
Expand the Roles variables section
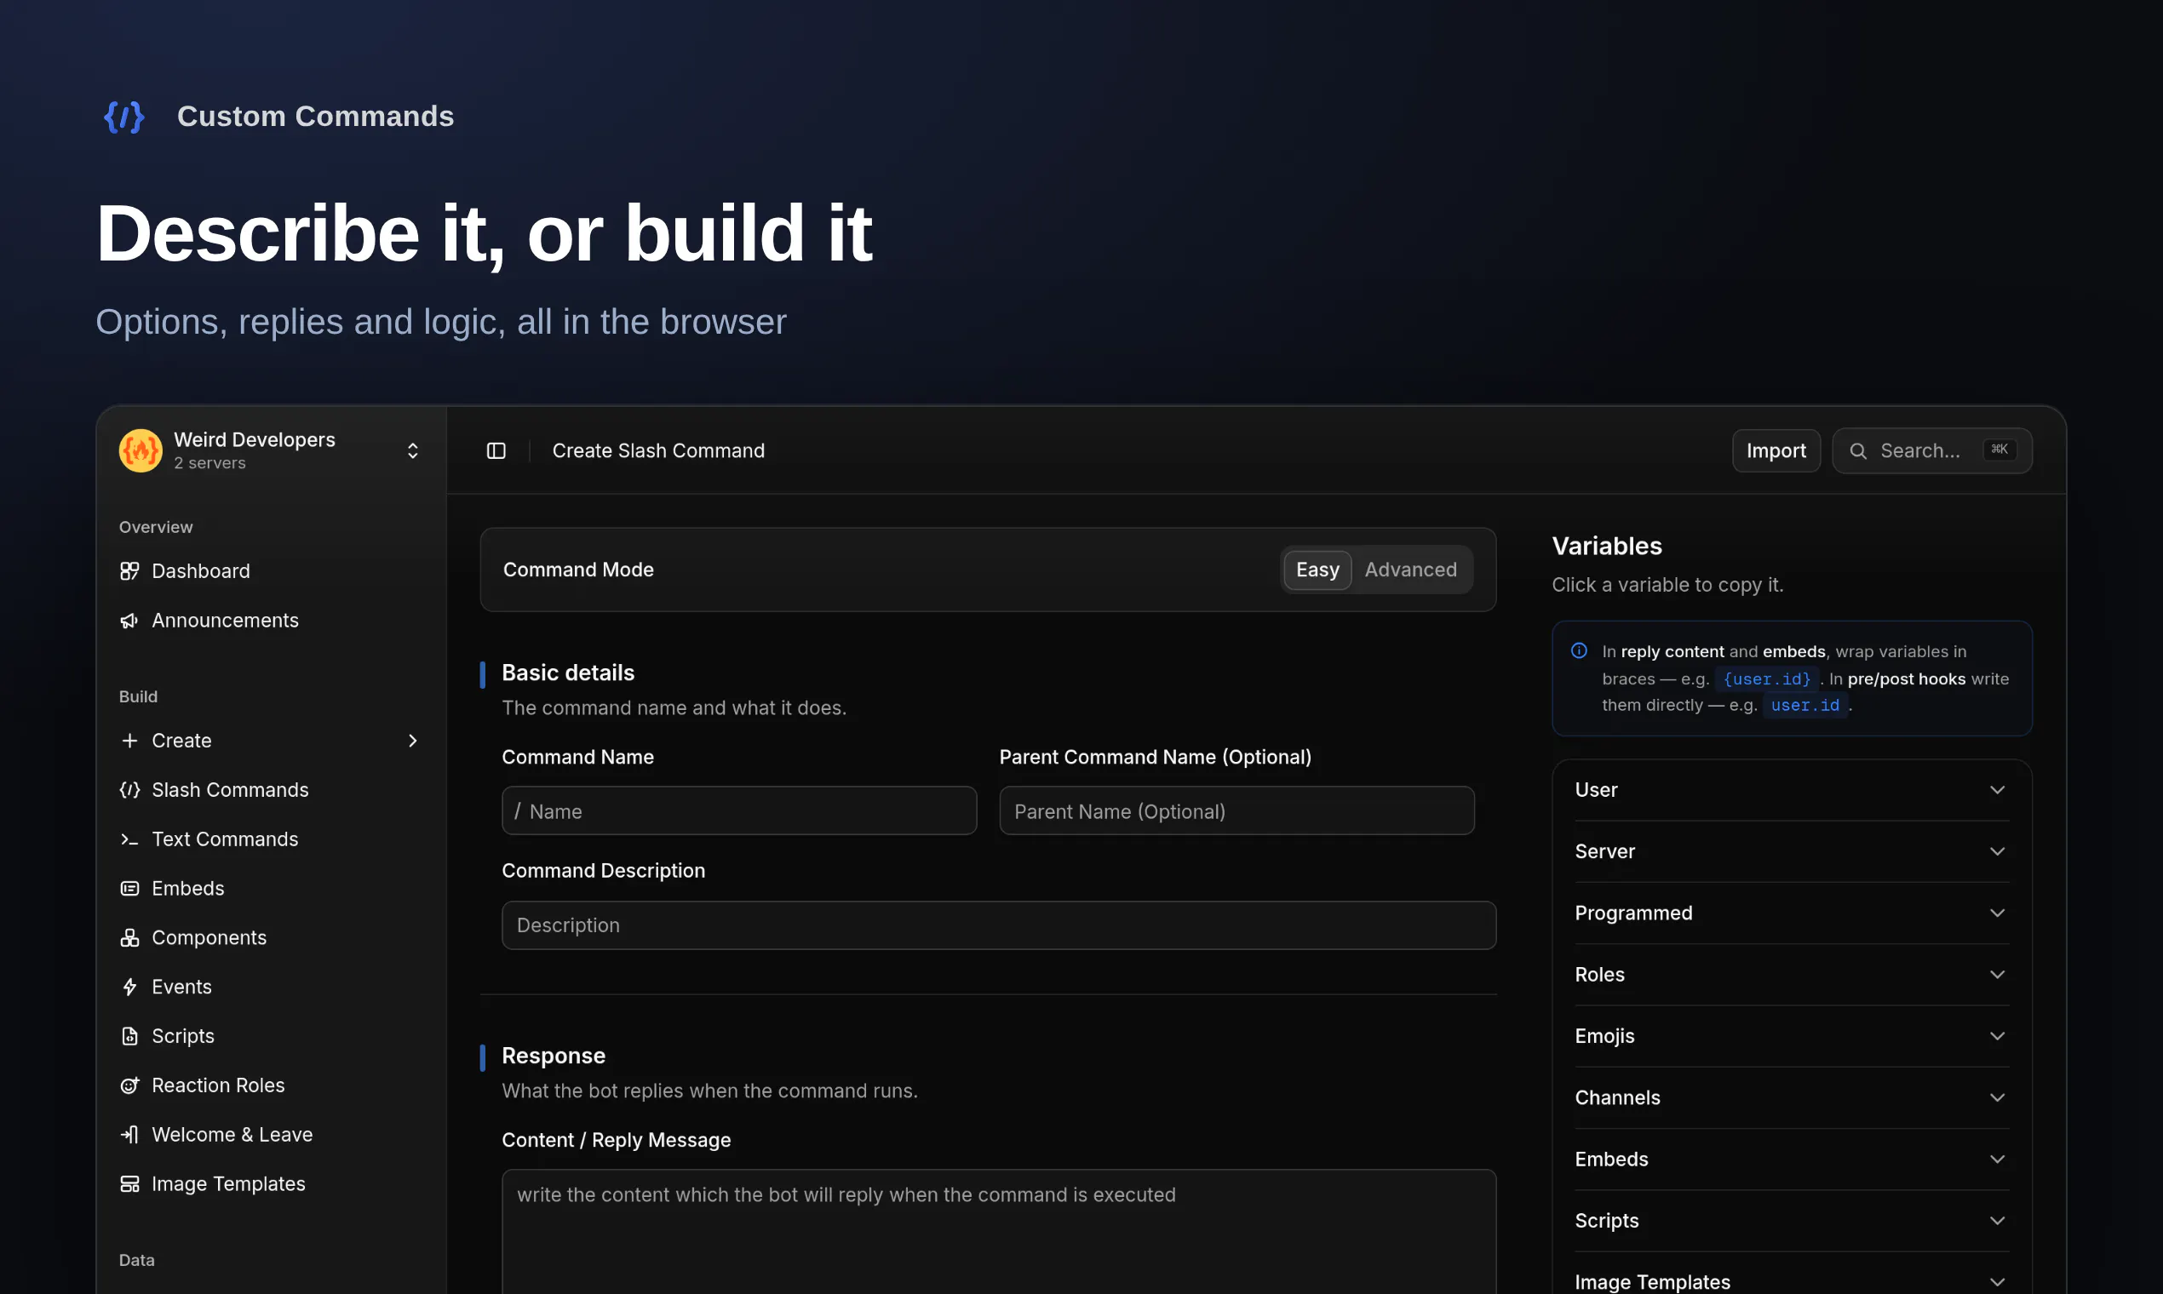[1792, 974]
